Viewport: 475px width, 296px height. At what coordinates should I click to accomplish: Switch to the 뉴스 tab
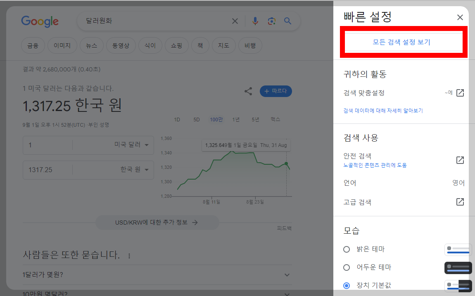pyautogui.click(x=91, y=45)
